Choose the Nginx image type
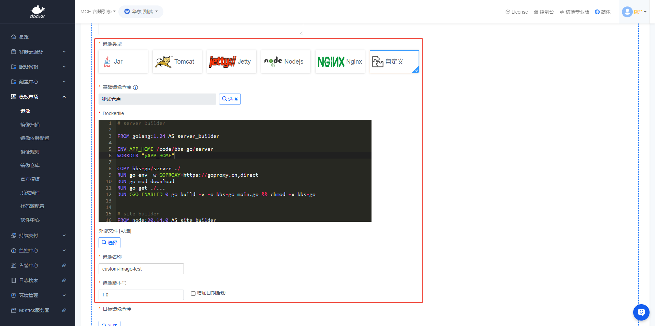 [340, 62]
